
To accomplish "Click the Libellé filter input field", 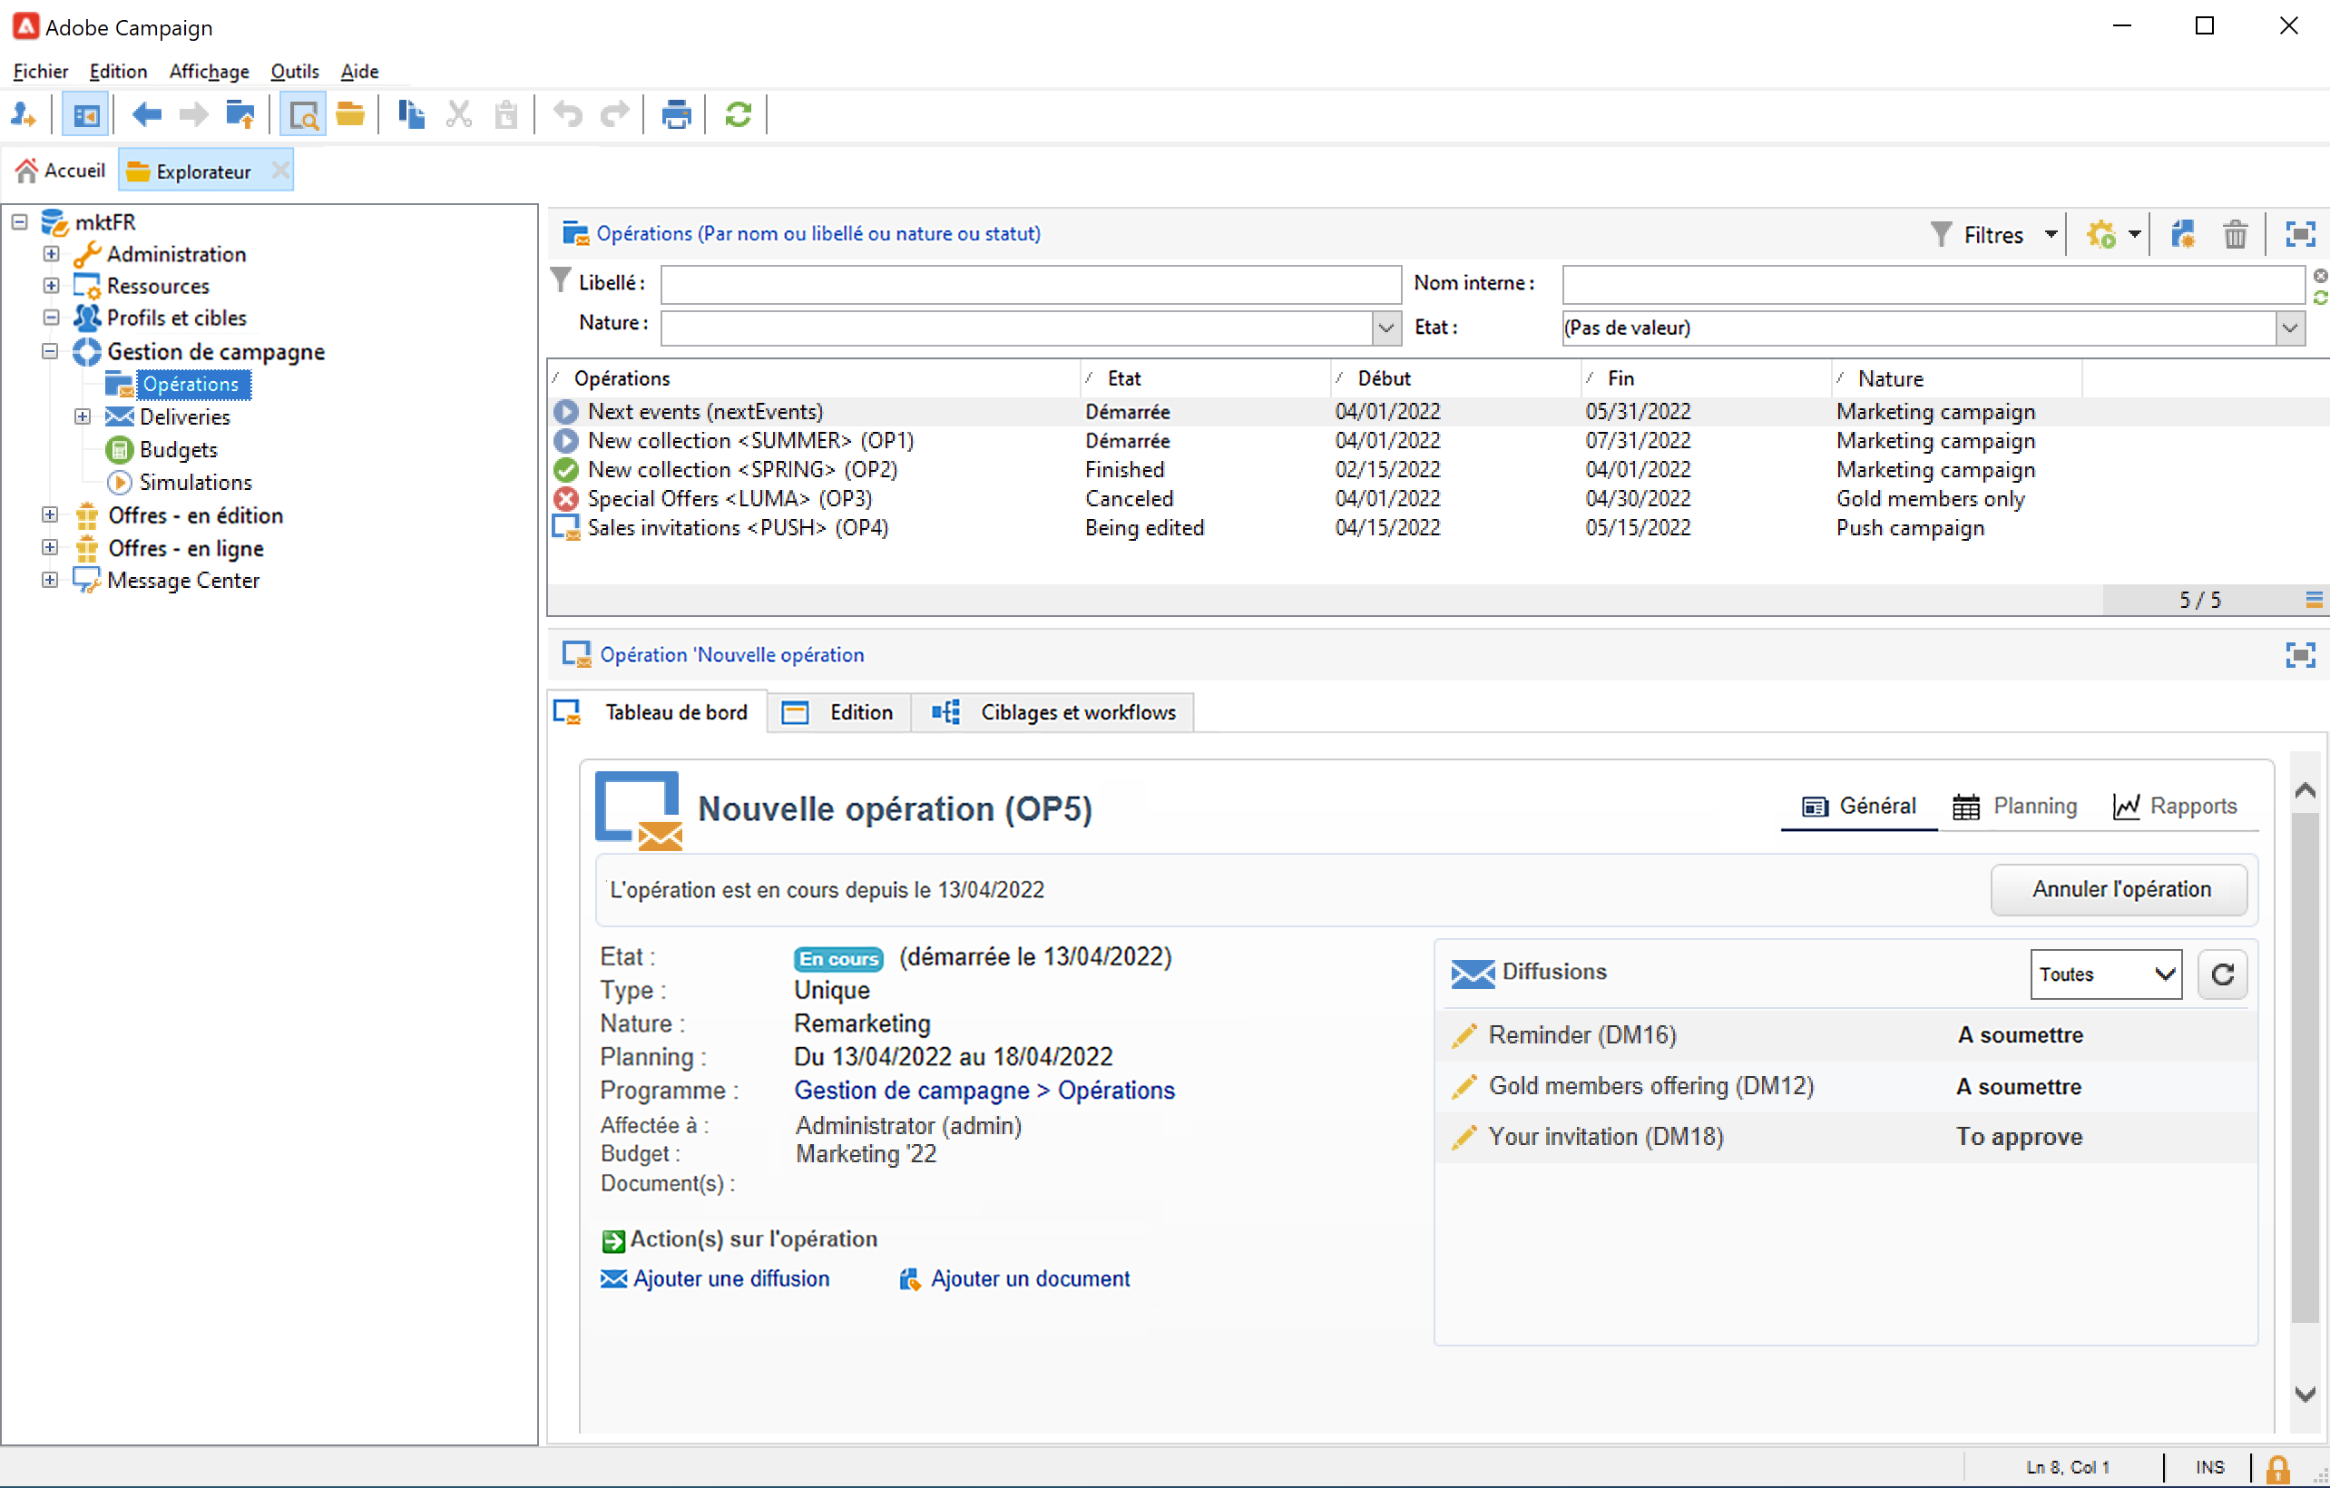I will pyautogui.click(x=1031, y=284).
